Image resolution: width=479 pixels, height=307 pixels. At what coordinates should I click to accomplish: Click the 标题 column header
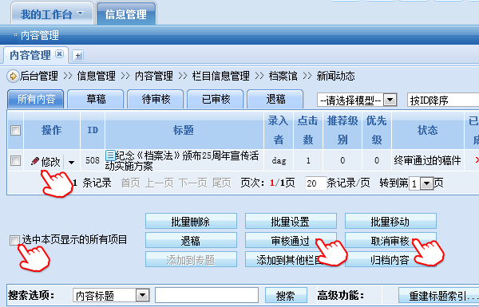[x=184, y=130]
